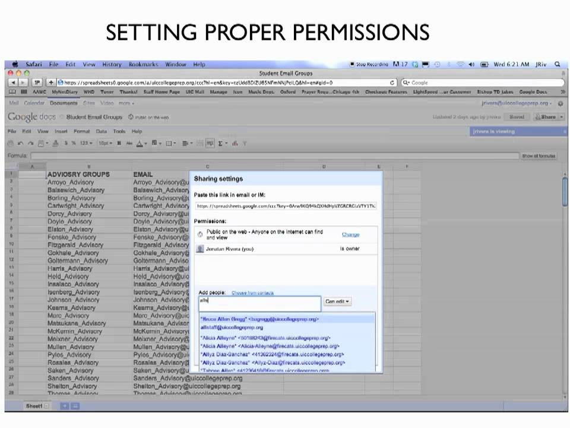Open the Calendar link in top bar

coord(34,103)
